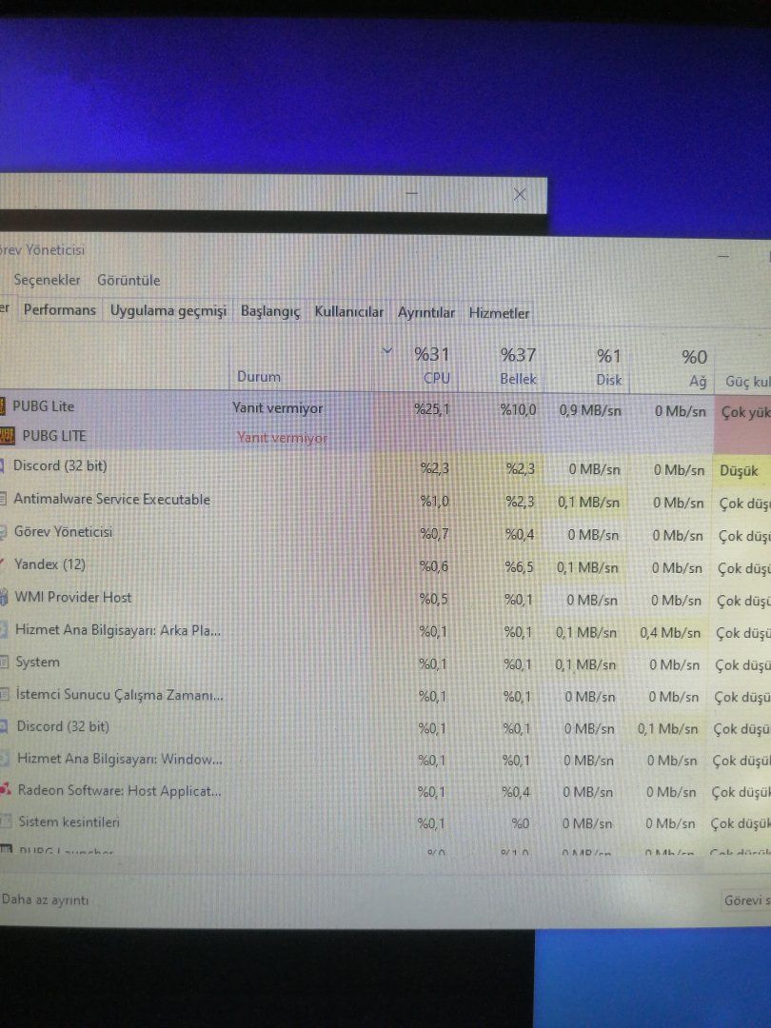771x1028 pixels.
Task: Select Antimalware Service Executable row
Action: [385, 500]
